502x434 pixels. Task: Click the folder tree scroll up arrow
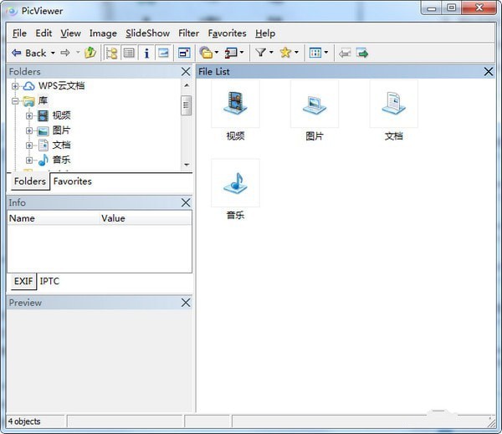pos(187,85)
